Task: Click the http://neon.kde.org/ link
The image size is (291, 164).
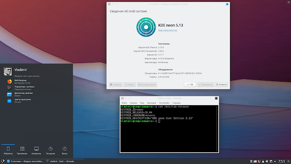Action: [x=168, y=30]
